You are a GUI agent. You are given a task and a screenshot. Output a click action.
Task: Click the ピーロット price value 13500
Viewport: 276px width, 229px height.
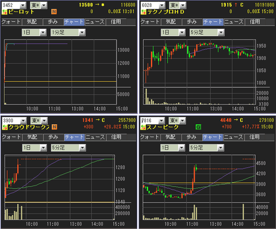(86, 5)
